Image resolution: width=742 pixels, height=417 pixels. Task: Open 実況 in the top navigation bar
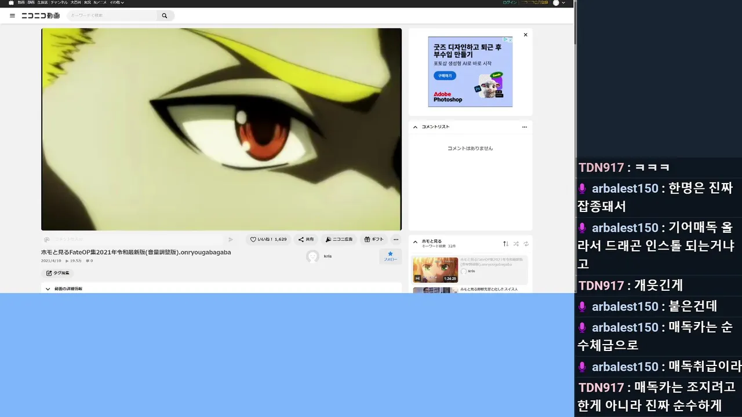point(88,2)
